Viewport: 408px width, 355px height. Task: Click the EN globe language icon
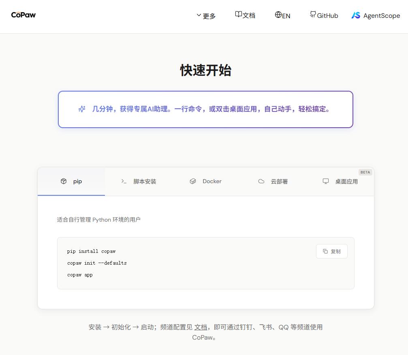pos(278,15)
